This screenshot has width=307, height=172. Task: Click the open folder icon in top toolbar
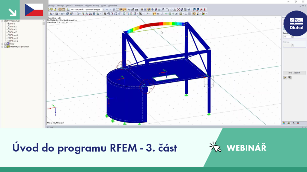(55, 10)
